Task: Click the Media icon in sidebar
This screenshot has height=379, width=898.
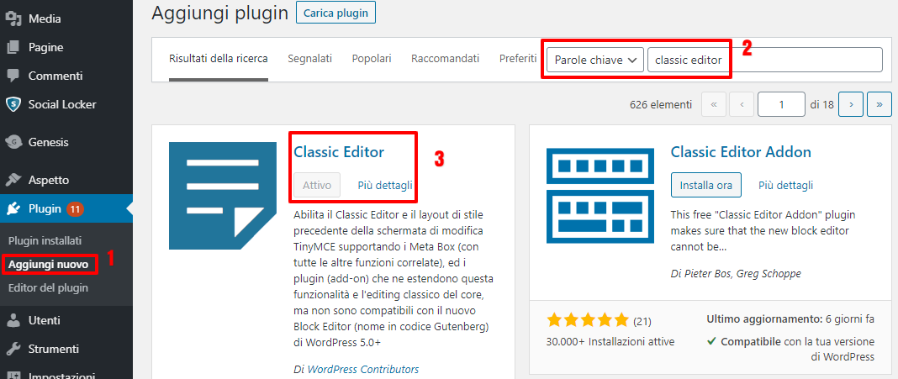Action: point(13,18)
